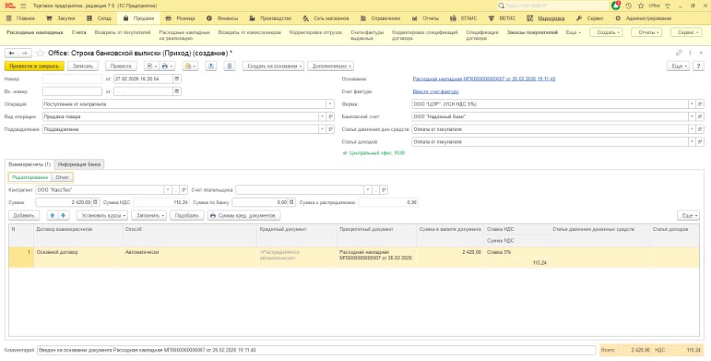This screenshot has height=361, width=711.
Task: Open Подразделение record with open icon
Action: coord(331,129)
